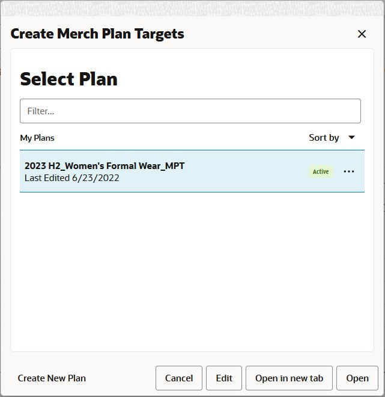This screenshot has width=385, height=397.
Task: Click the Active status badge
Action: pos(321,171)
